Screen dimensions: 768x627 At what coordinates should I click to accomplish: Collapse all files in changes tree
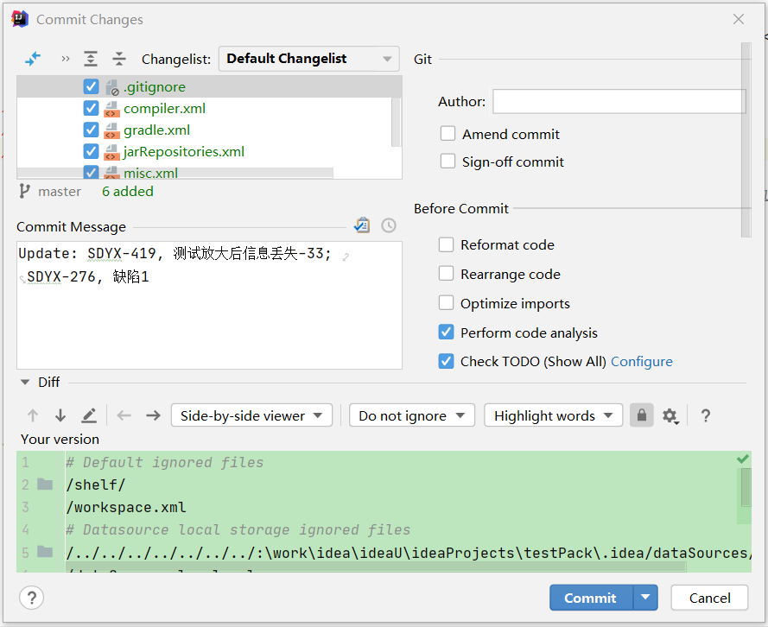(119, 59)
